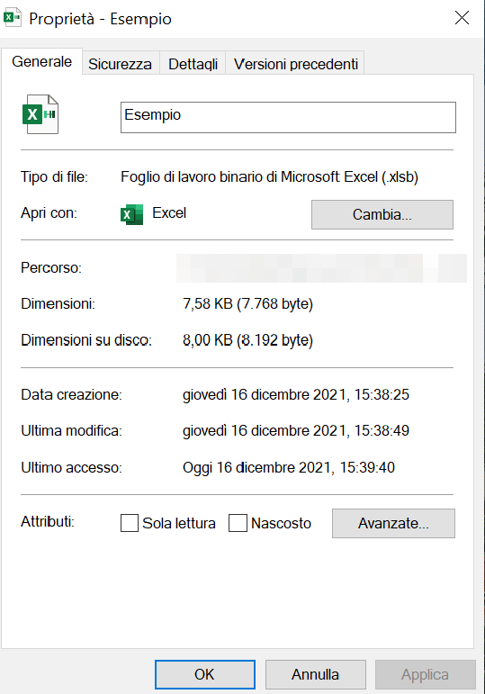
Task: Click the file name field containing Esempio
Action: (x=288, y=117)
